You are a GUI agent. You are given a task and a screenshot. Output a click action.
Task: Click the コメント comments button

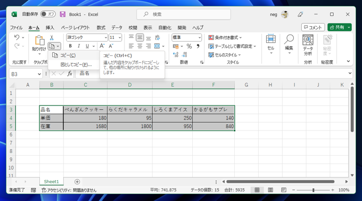[313, 27]
